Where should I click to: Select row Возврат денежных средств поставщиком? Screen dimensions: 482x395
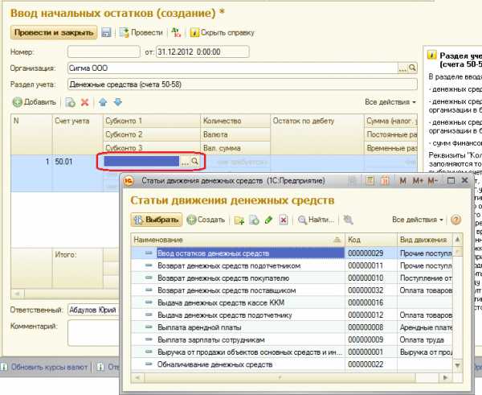pyautogui.click(x=292, y=290)
